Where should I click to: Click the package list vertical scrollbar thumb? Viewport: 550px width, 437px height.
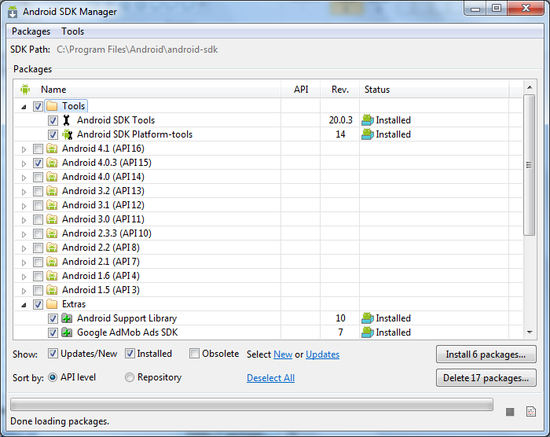tap(530, 165)
